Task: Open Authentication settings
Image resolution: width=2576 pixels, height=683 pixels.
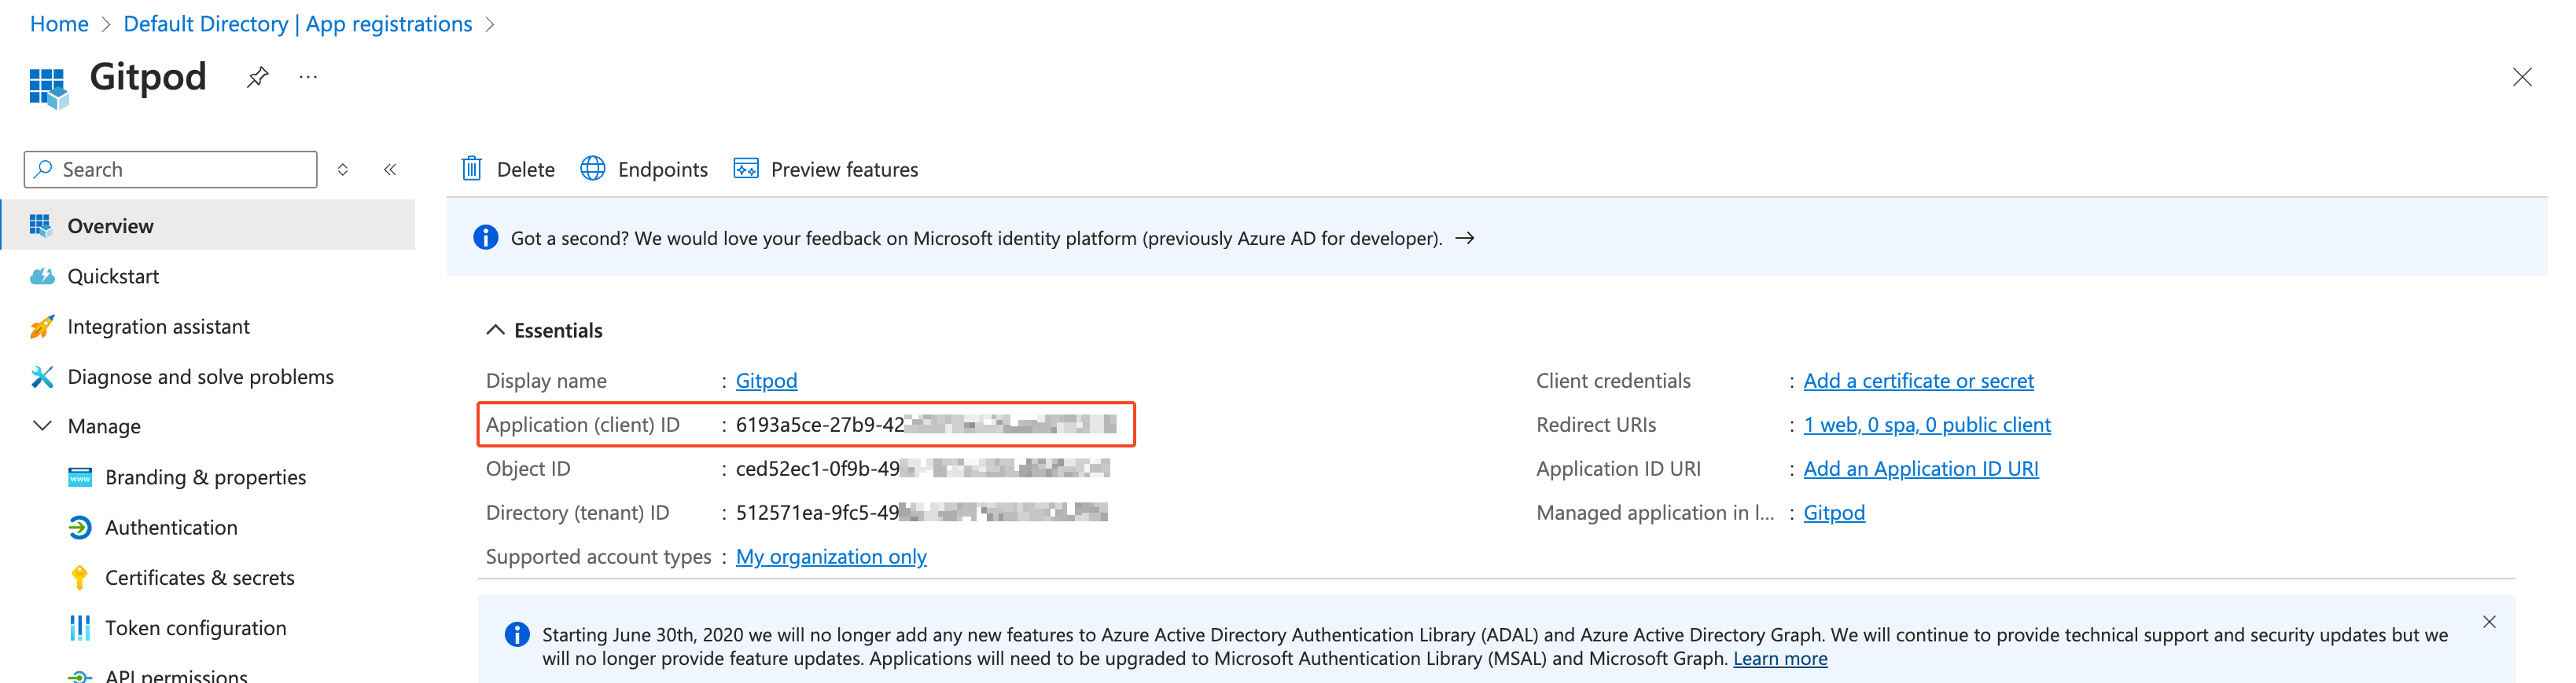Action: pyautogui.click(x=171, y=528)
